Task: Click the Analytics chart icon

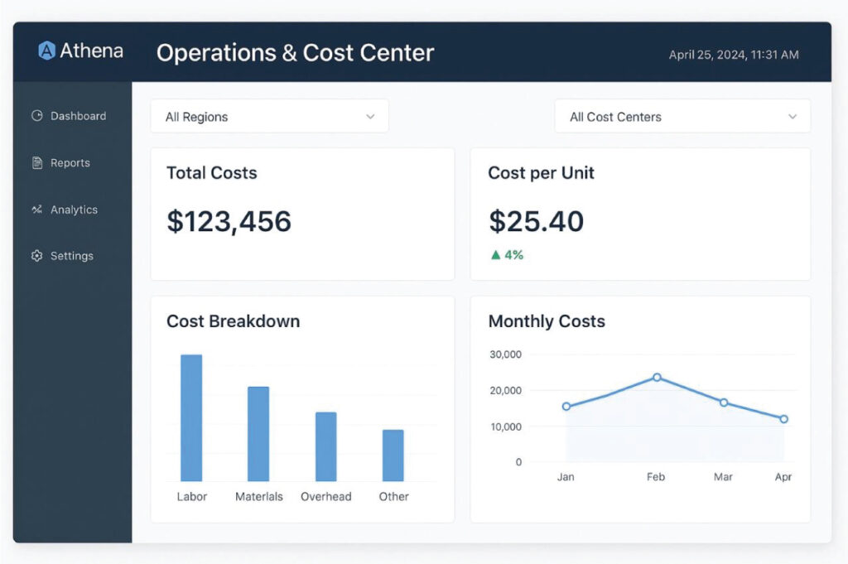Action: tap(36, 210)
